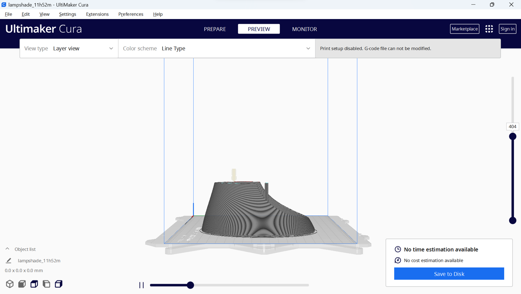The width and height of the screenshot is (521, 294).
Task: Click the upper layer slider handle
Action: (513, 136)
